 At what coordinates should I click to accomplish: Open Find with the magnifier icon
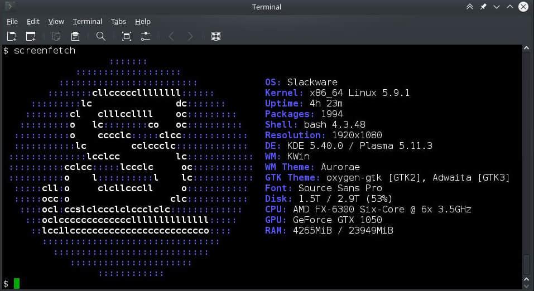[x=101, y=36]
